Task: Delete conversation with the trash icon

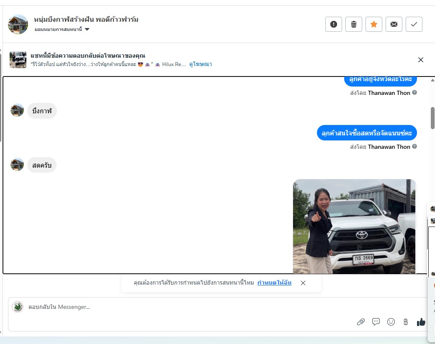Action: click(354, 24)
